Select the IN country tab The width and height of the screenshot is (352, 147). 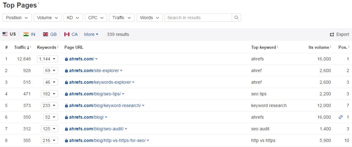pyautogui.click(x=30, y=34)
